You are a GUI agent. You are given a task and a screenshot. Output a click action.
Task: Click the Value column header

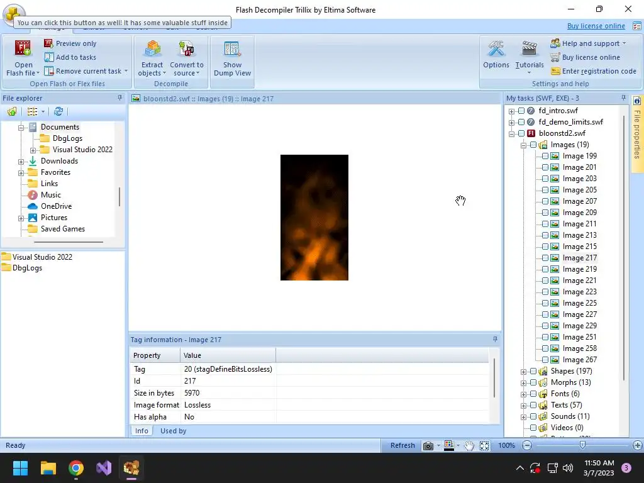pos(228,355)
